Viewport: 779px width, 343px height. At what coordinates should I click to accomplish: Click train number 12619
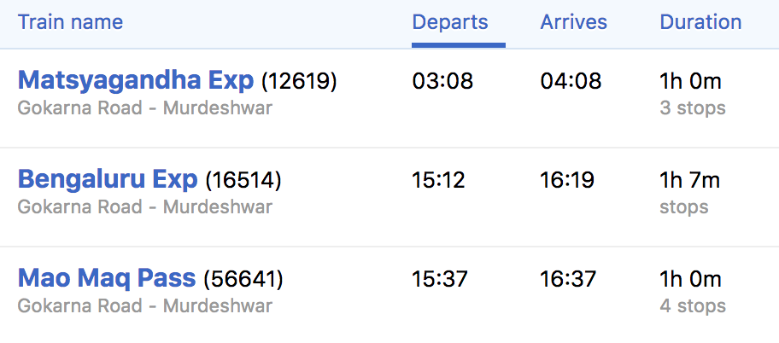point(299,82)
